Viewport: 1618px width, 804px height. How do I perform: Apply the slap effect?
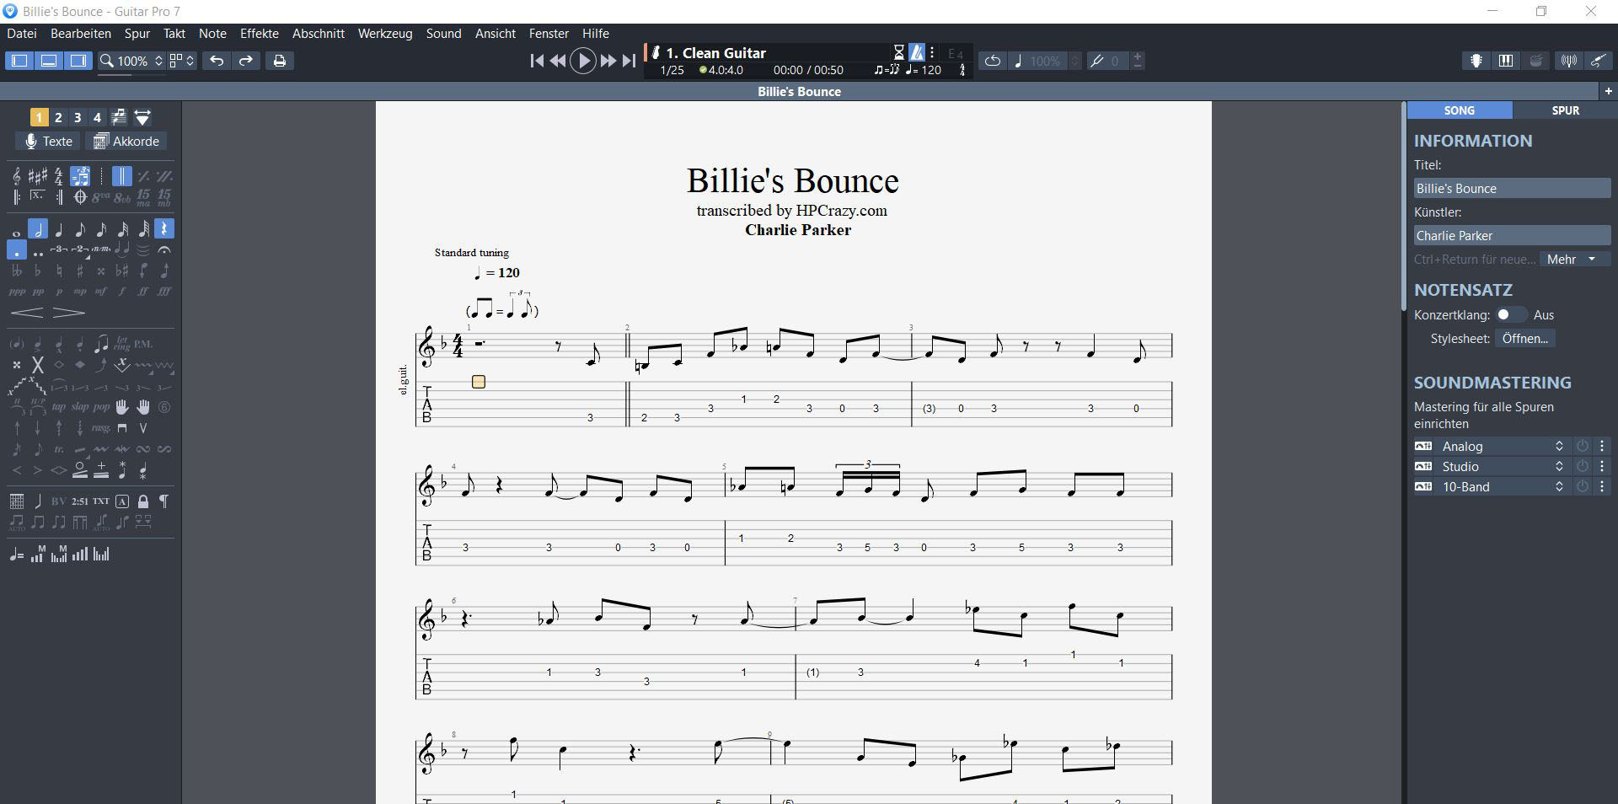pos(80,407)
